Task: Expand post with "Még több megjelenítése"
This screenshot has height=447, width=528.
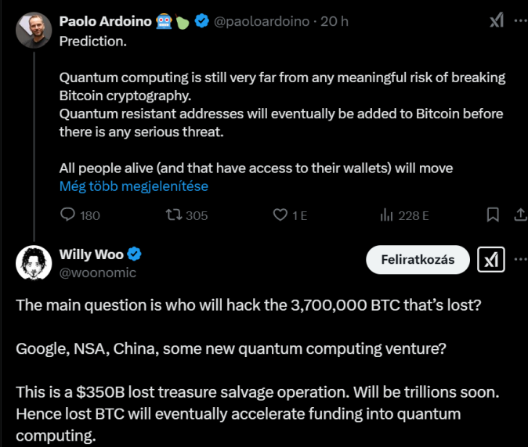Action: point(133,186)
